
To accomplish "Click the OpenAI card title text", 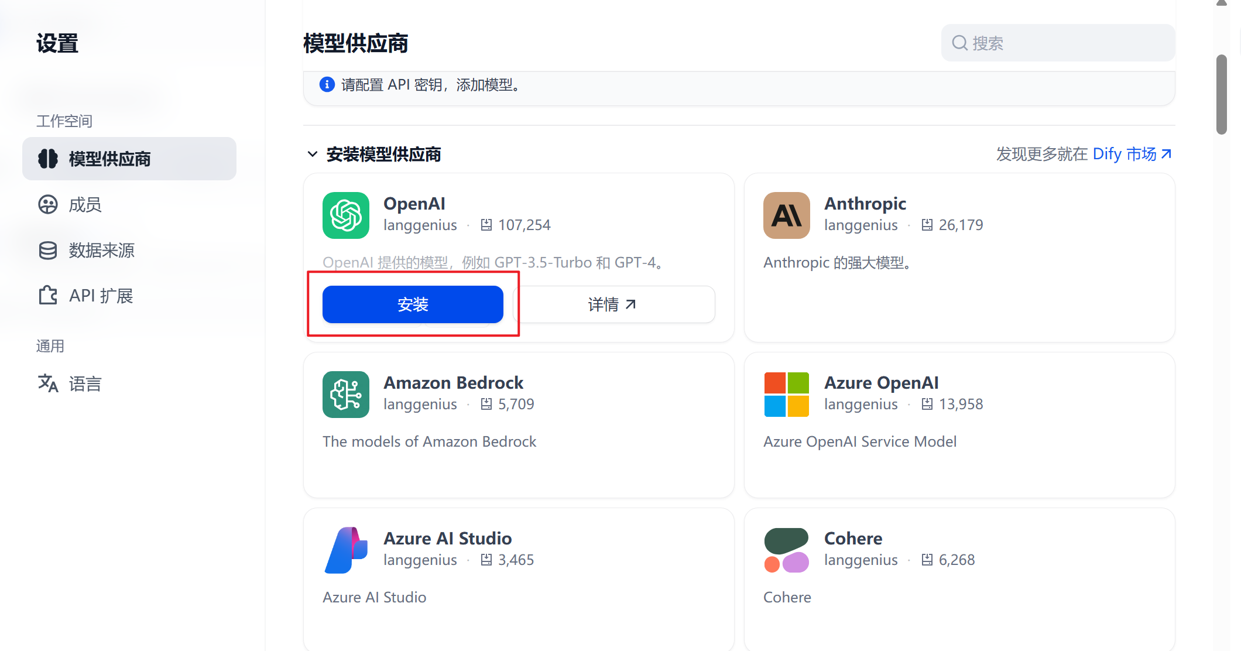I will coord(414,203).
